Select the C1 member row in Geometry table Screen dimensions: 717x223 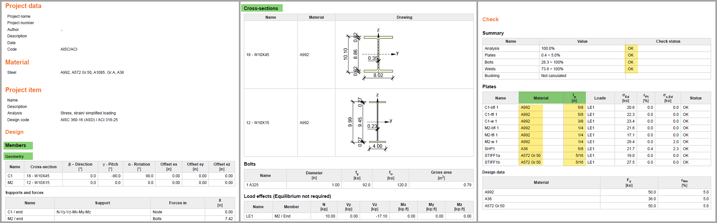tap(10, 176)
